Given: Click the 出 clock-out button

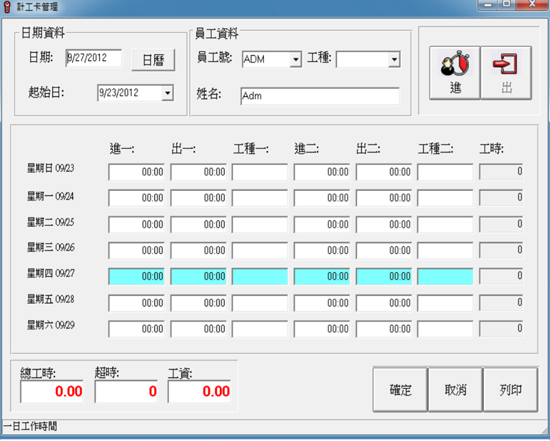Looking at the screenshot, I should click(506, 73).
